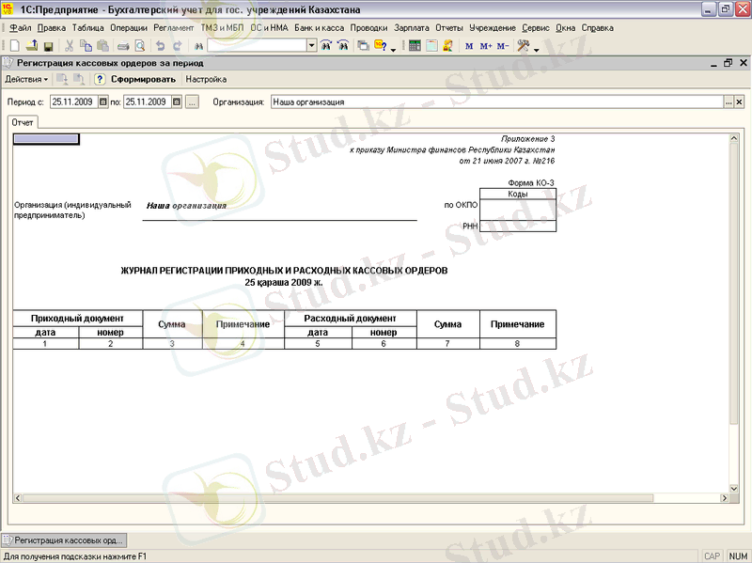Viewport: 752px width, 563px height.
Task: Click the Организация input field
Action: (497, 102)
